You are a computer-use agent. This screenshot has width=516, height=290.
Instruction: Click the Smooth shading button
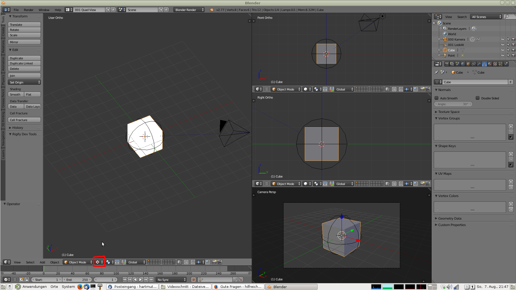point(16,95)
